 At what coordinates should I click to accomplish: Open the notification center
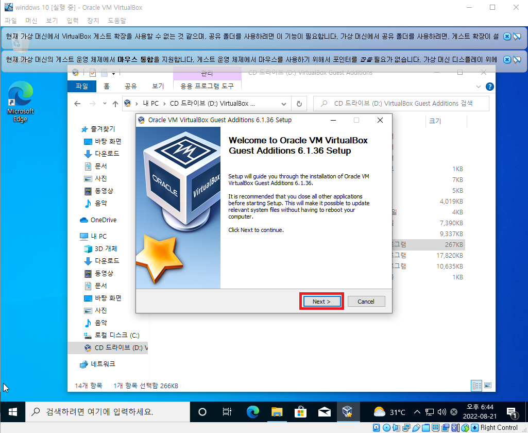click(512, 412)
